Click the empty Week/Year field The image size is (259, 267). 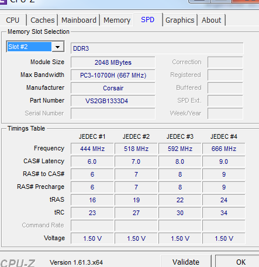point(225,114)
